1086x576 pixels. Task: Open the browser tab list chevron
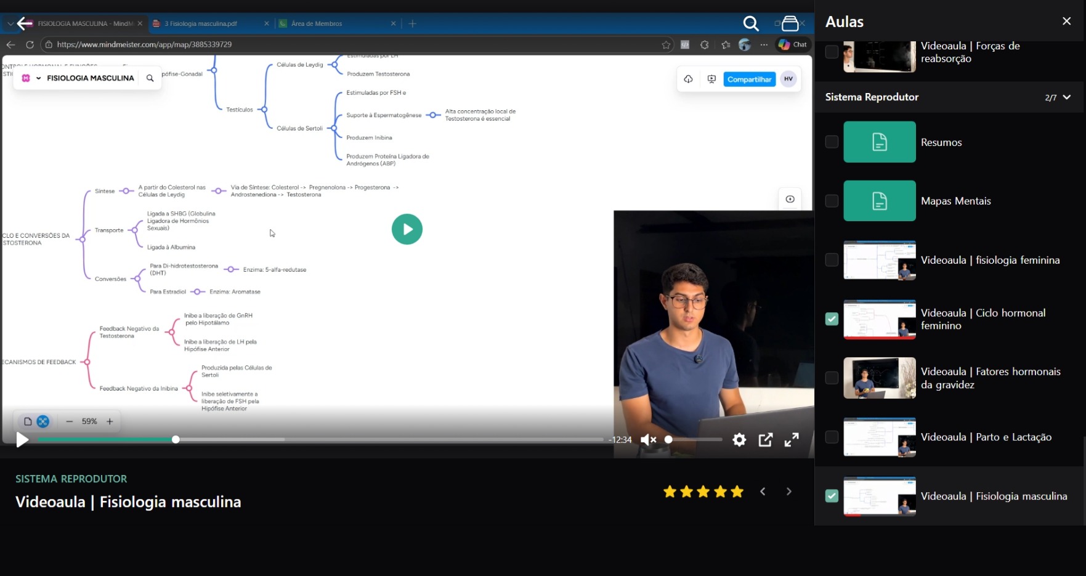10,23
